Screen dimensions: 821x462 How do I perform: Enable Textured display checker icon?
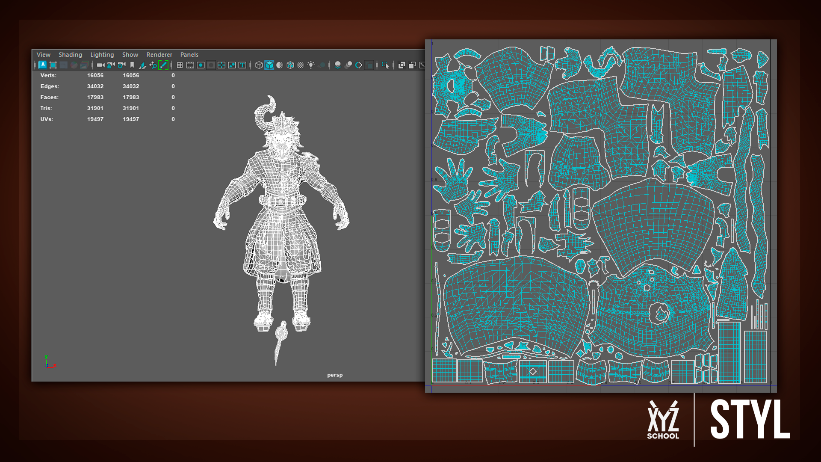301,65
